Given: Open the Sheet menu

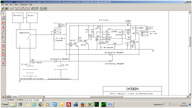Looking at the screenshot, I should (x=16, y=5).
